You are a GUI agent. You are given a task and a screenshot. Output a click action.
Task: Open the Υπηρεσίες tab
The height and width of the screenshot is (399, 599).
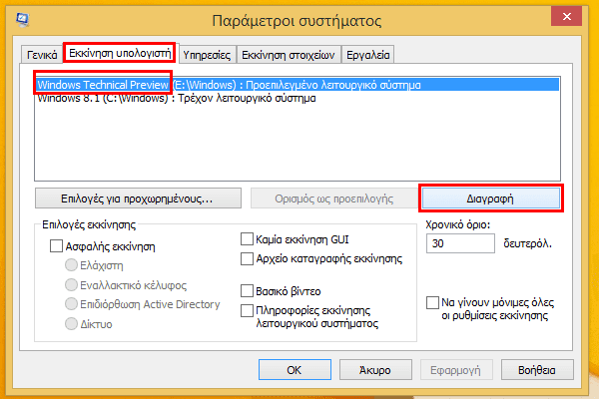click(x=207, y=55)
